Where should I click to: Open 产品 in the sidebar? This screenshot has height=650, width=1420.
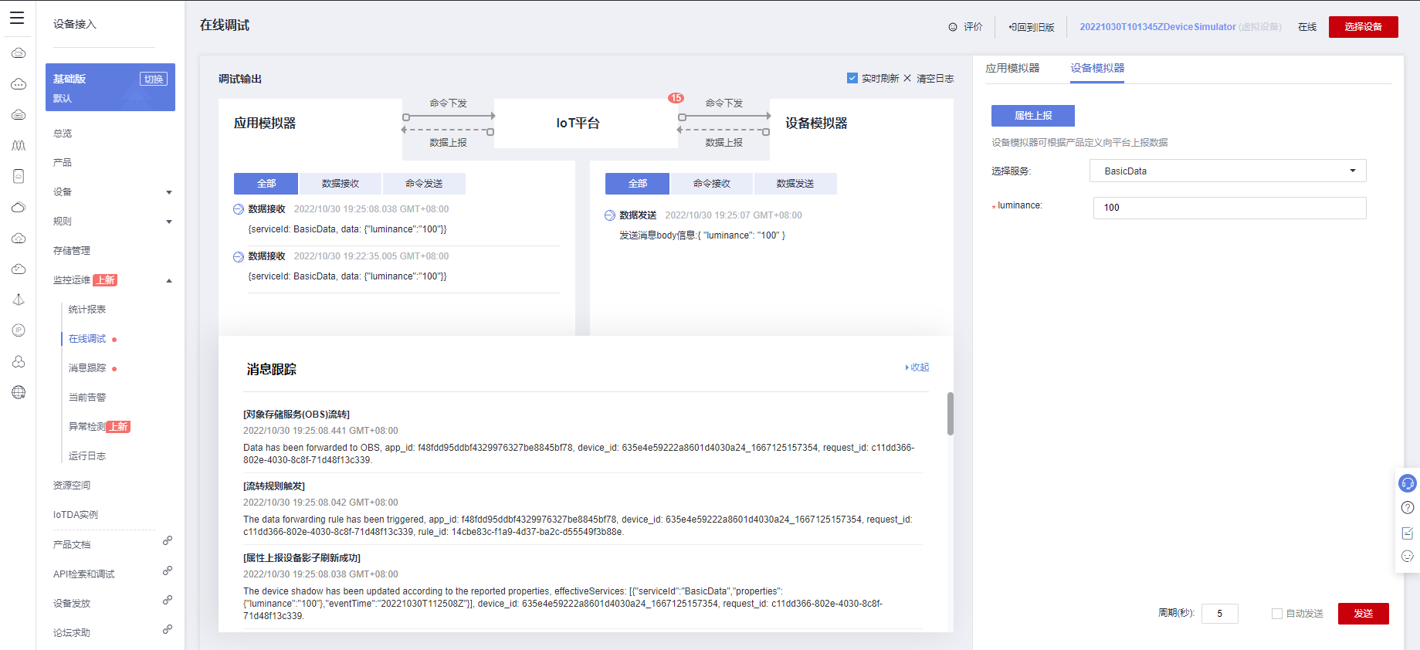click(x=63, y=163)
